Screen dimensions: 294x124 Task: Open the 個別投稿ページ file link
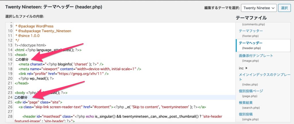(251, 91)
